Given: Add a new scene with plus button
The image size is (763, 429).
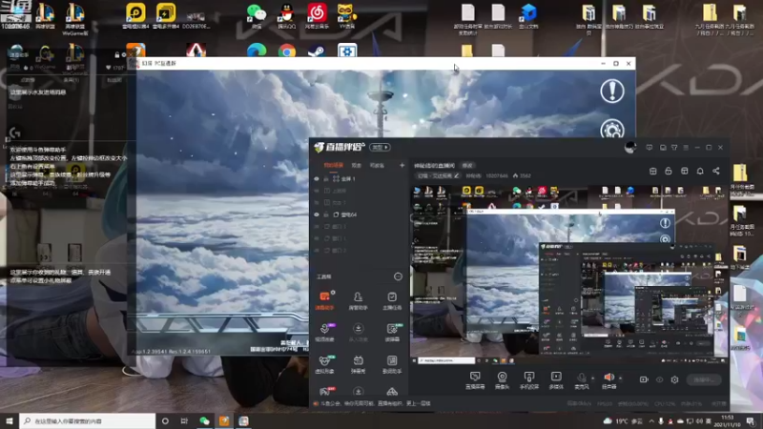Looking at the screenshot, I should 402,165.
